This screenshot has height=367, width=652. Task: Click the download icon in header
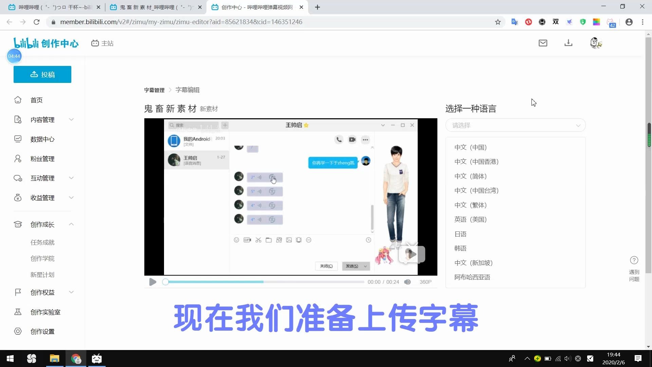coord(568,43)
